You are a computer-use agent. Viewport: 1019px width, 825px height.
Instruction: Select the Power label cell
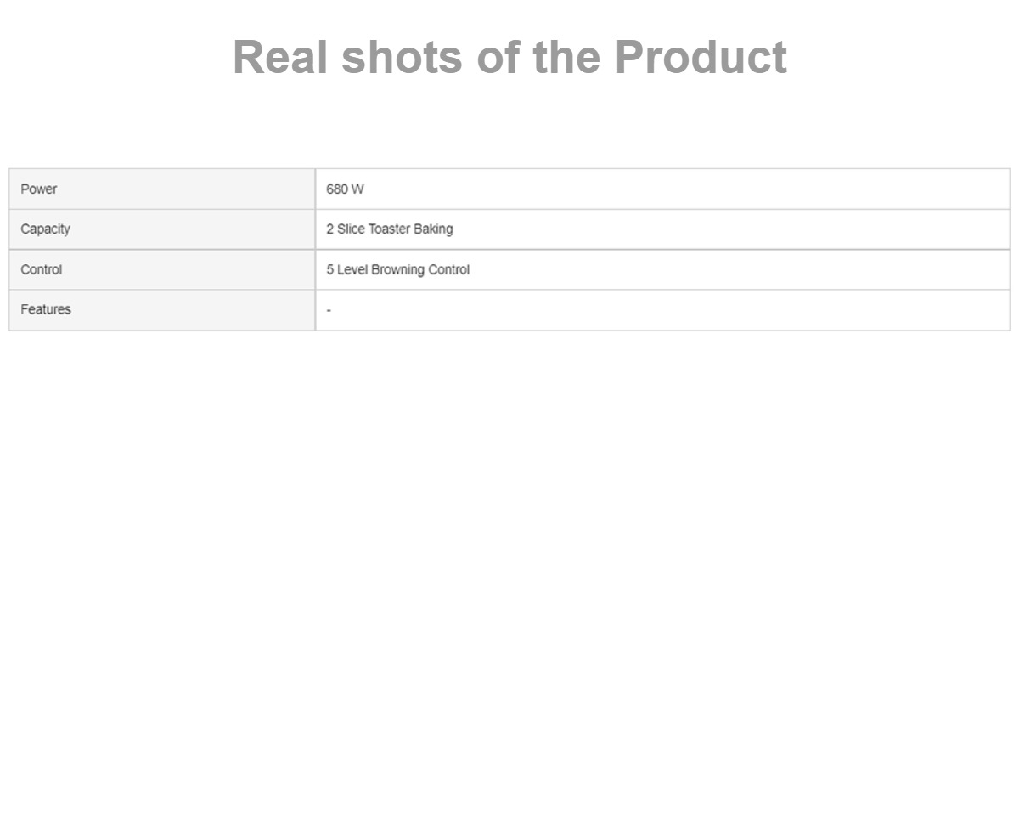pyautogui.click(x=162, y=189)
